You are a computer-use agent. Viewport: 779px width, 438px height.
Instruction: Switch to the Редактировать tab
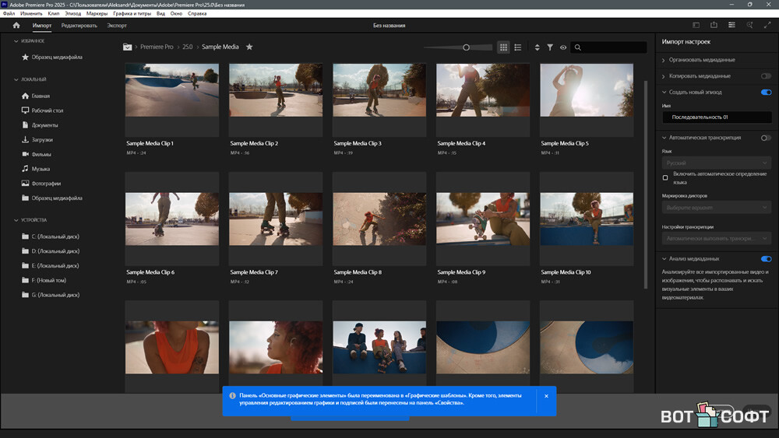coord(79,26)
